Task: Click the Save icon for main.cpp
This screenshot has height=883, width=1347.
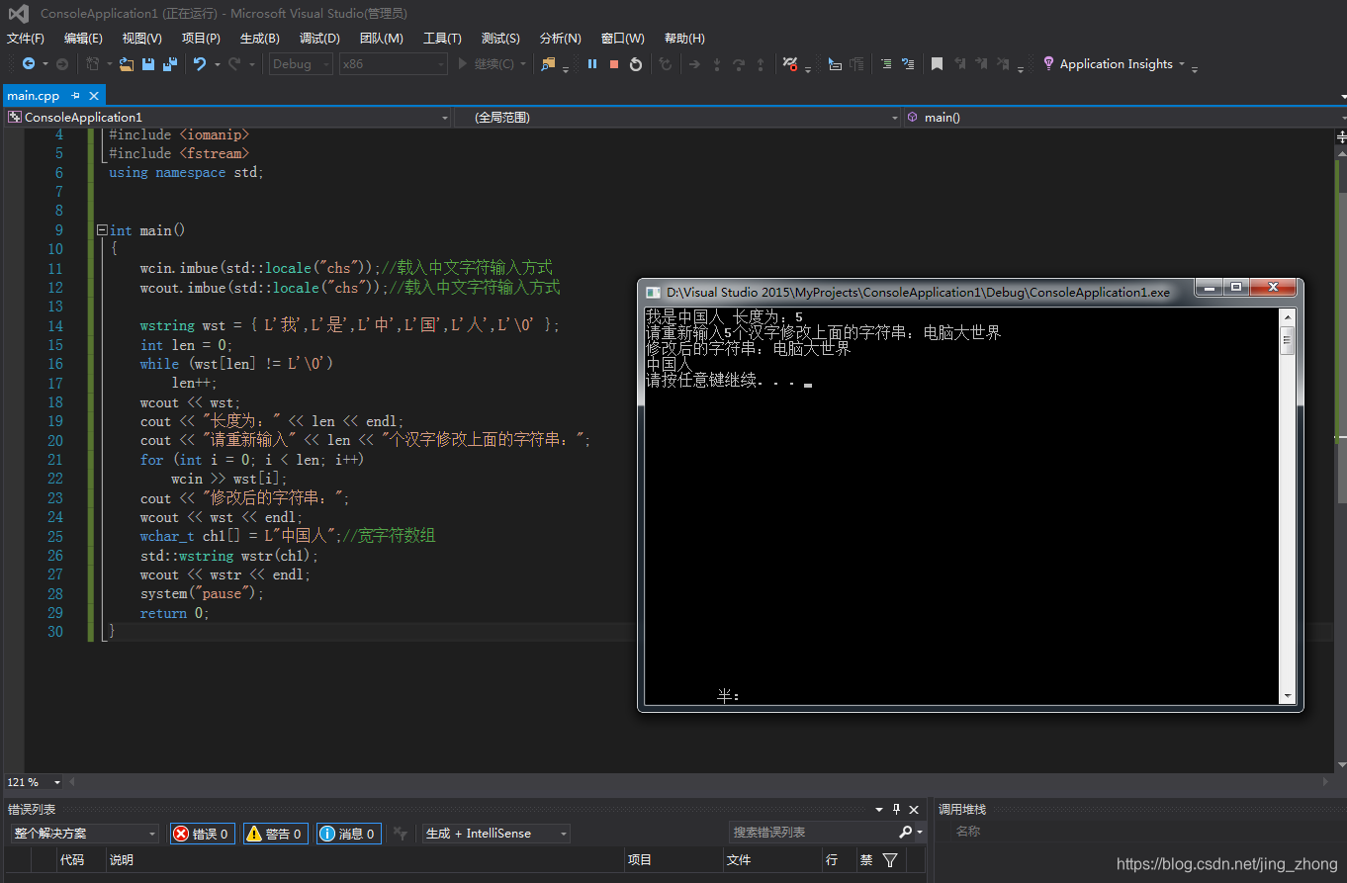Action: coord(147,63)
